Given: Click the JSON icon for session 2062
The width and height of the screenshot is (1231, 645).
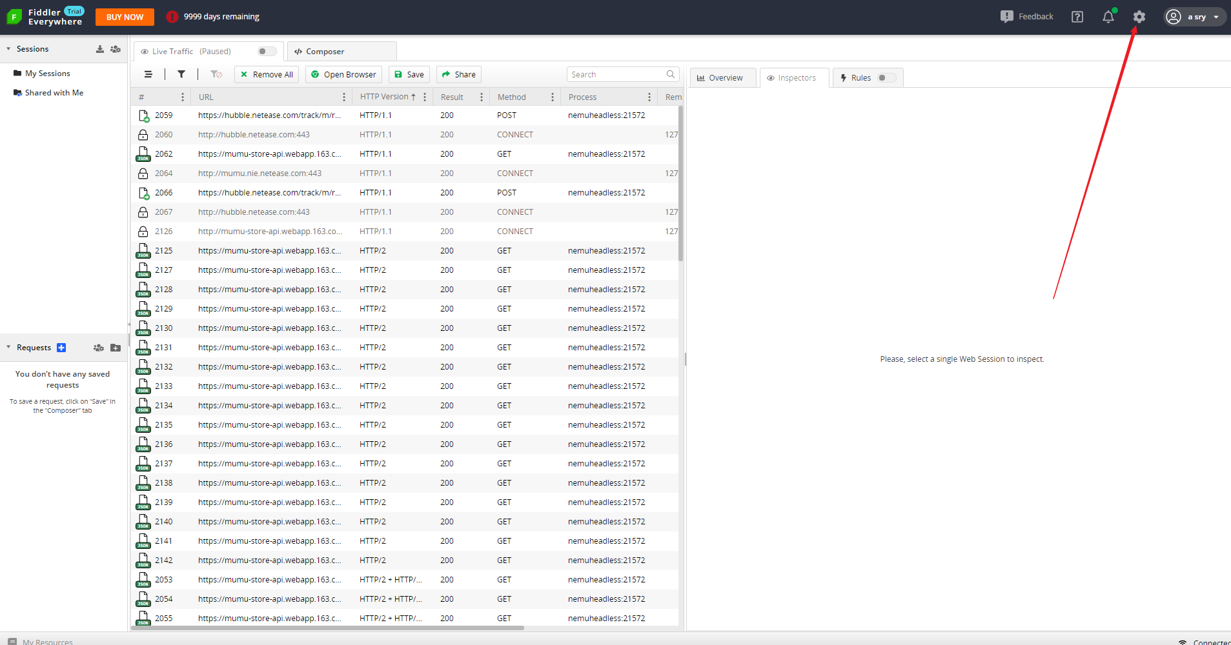Looking at the screenshot, I should click(x=143, y=154).
